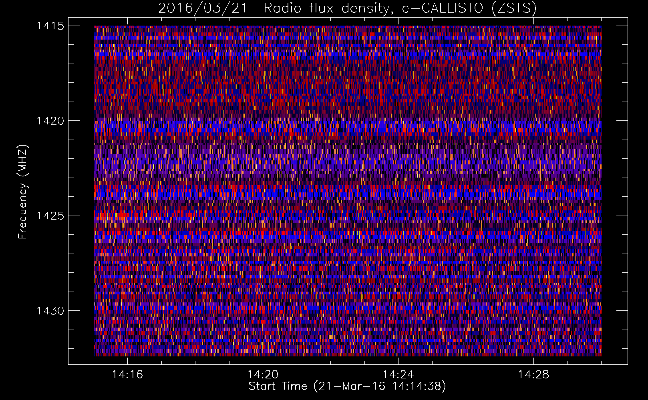648x400 pixels.
Task: Select the 1415 frequency tick label
Action: [50, 26]
